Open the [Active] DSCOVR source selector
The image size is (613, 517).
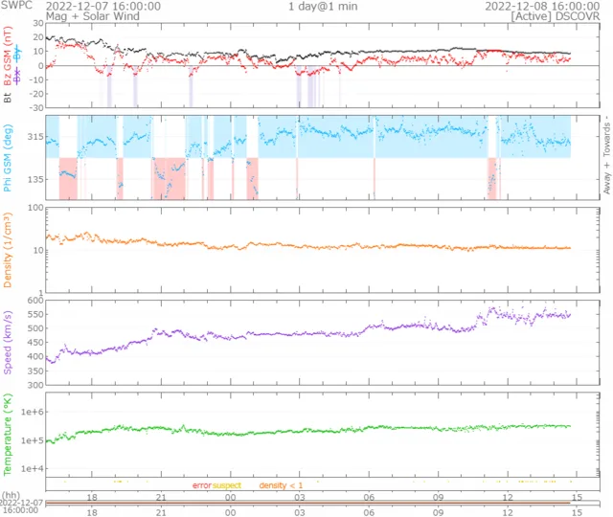(554, 17)
